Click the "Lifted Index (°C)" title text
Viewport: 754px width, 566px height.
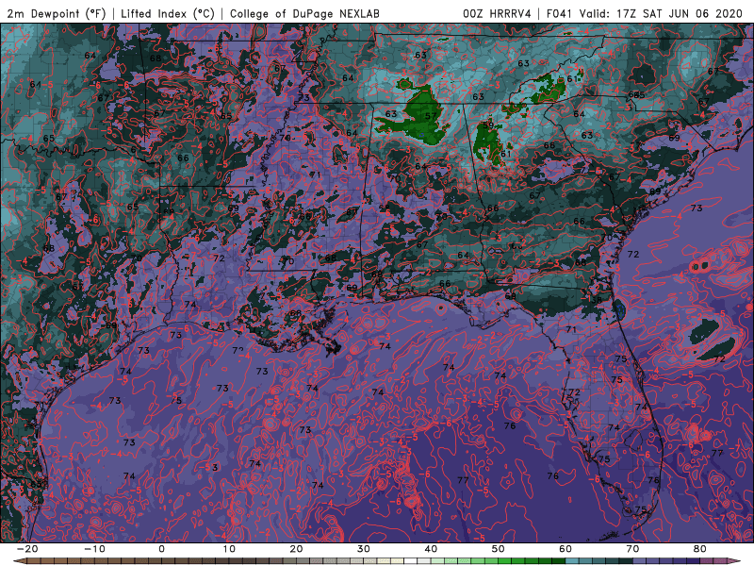click(x=168, y=13)
